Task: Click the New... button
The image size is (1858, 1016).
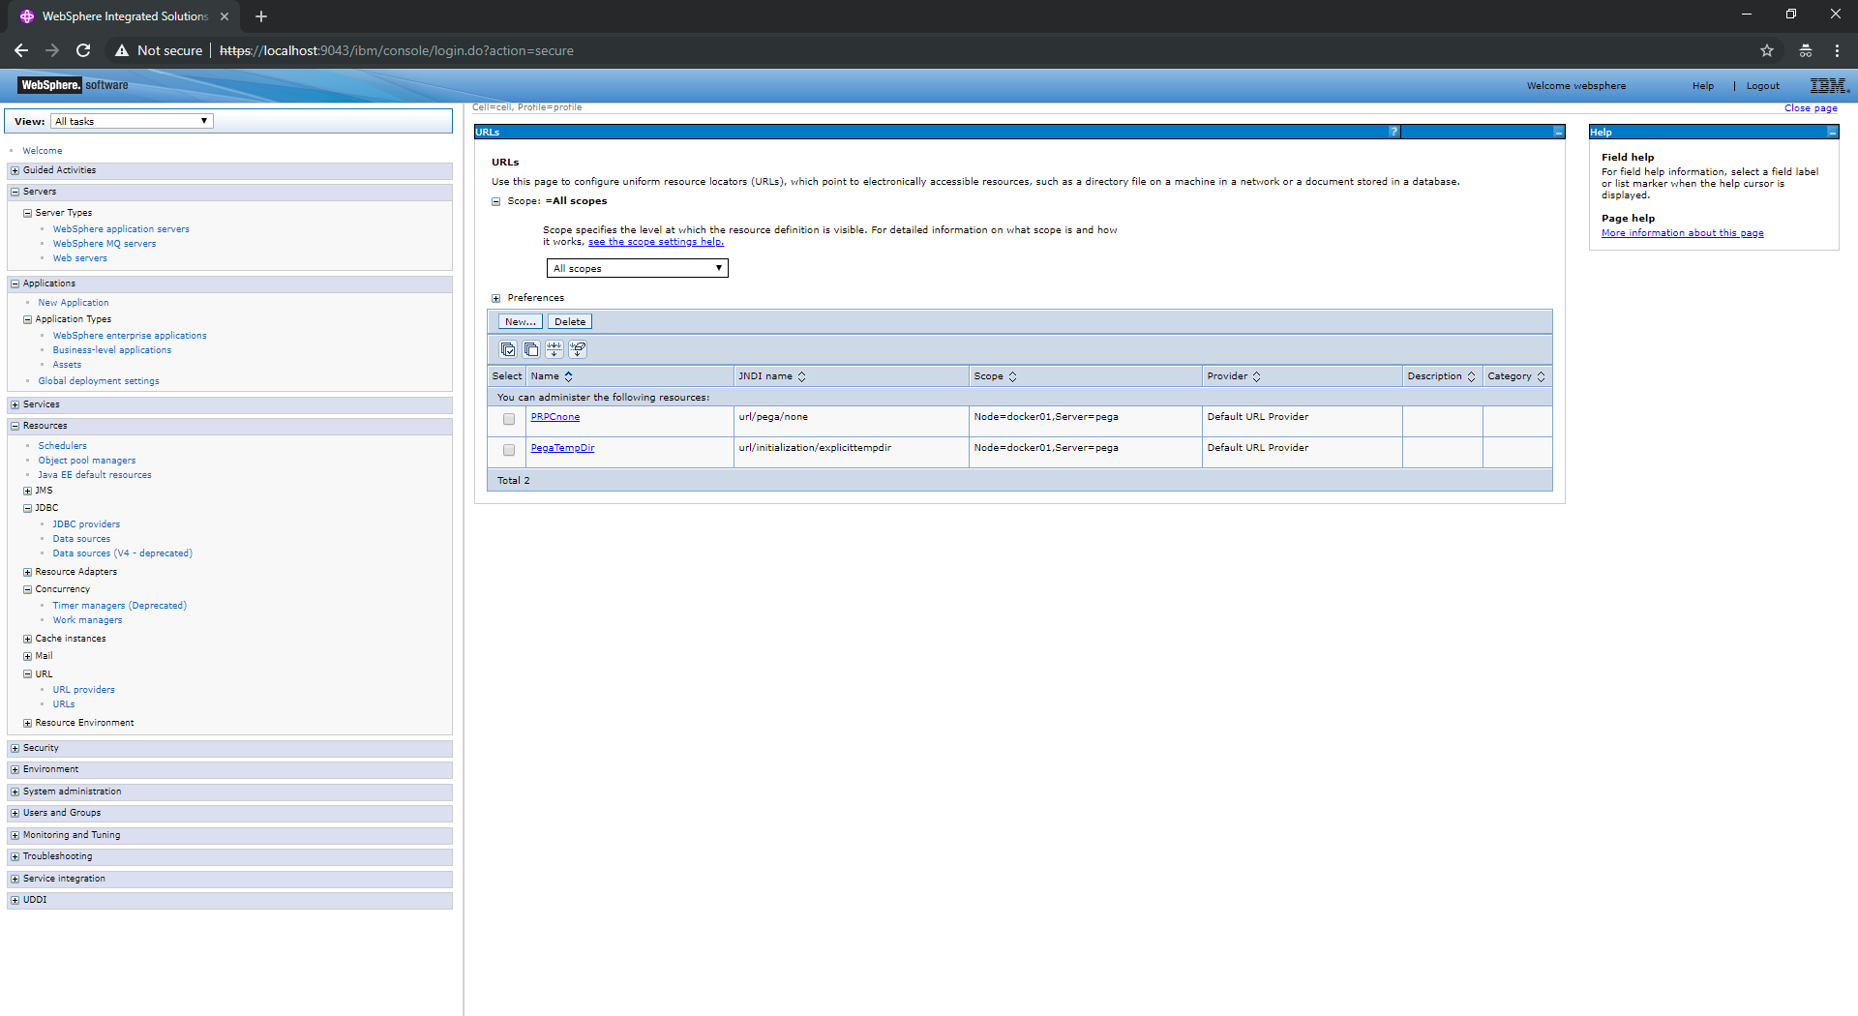Action: (x=521, y=321)
